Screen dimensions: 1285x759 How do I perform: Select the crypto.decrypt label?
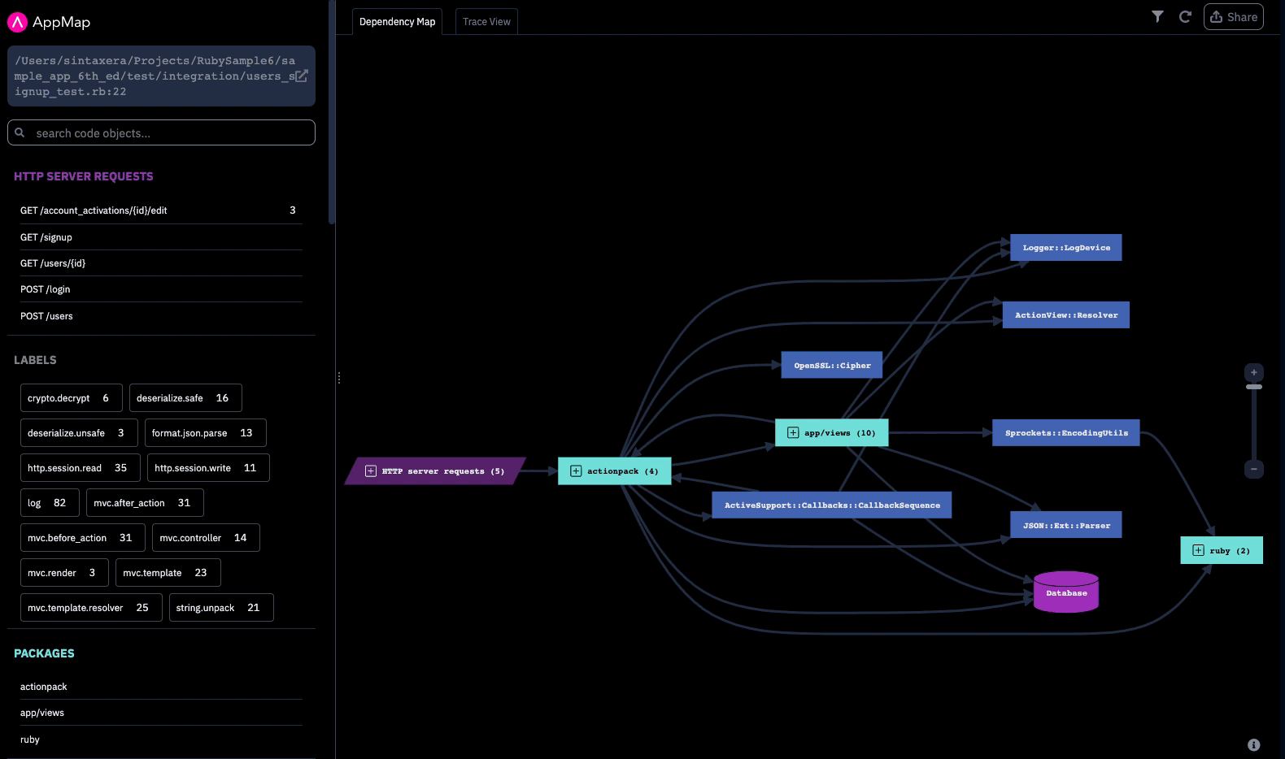(72, 398)
